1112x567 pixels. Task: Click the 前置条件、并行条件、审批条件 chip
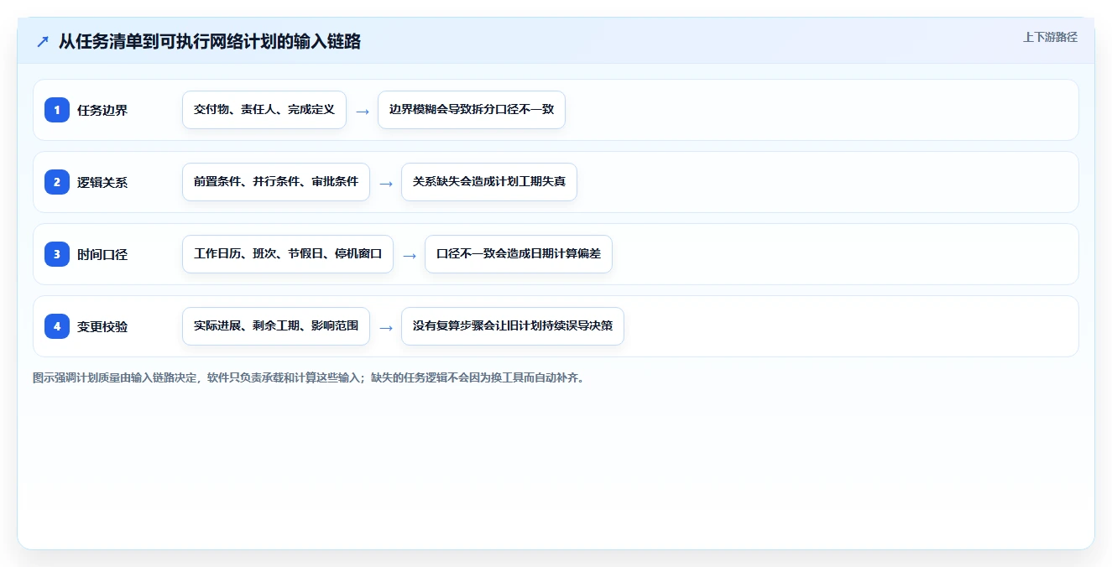point(276,182)
